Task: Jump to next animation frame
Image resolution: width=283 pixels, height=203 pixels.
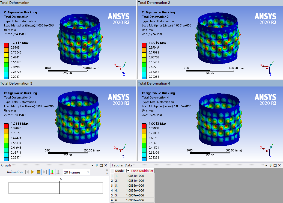Action: click(x=45, y=172)
